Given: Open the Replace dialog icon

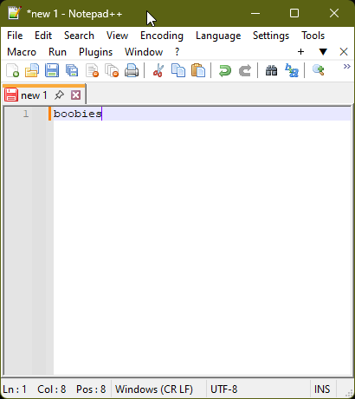Looking at the screenshot, I should coord(292,70).
